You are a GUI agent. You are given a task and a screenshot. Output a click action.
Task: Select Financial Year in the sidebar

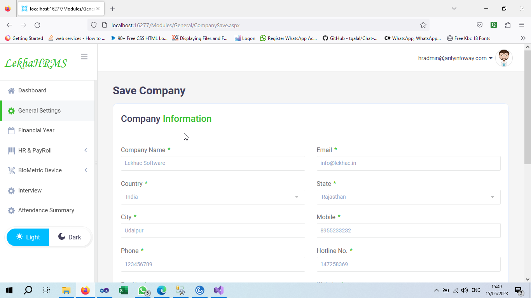(47, 130)
